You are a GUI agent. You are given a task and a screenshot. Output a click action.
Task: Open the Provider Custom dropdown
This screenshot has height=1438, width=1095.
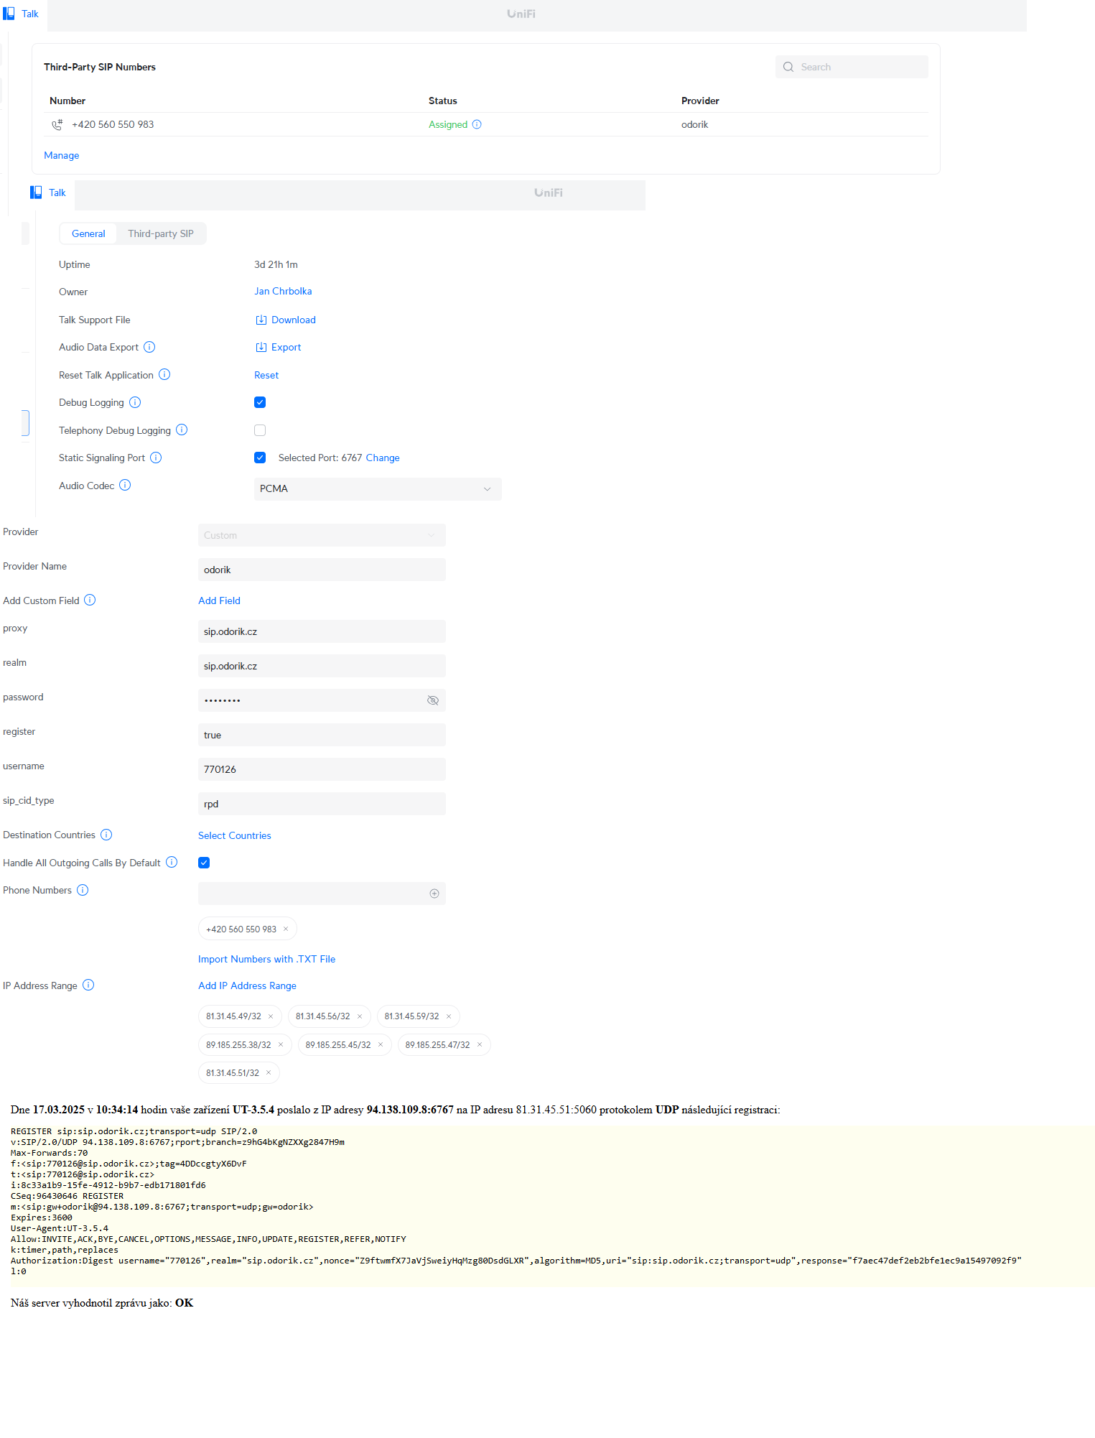(x=322, y=535)
